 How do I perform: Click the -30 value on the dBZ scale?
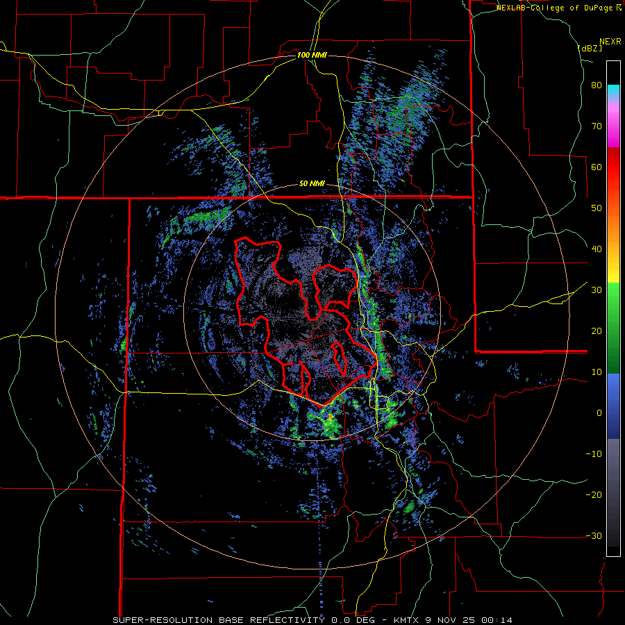(x=594, y=536)
